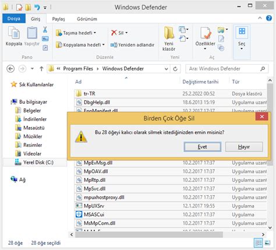This screenshot has width=276, height=250.
Task: Click the paste shortcut icon in Pano
Action: (x=45, y=48)
